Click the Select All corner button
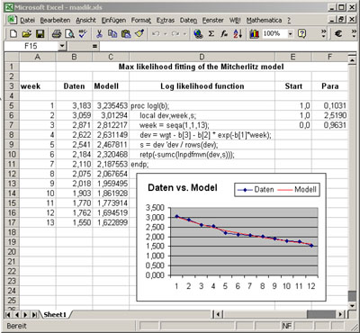 click(12, 57)
